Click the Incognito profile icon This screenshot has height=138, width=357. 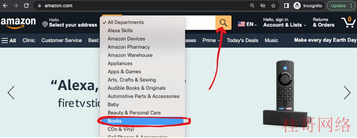pyautogui.click(x=297, y=6)
